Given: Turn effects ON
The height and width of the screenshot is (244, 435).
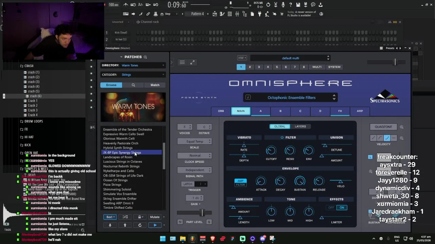Looking at the screenshot, I should click(342, 208).
